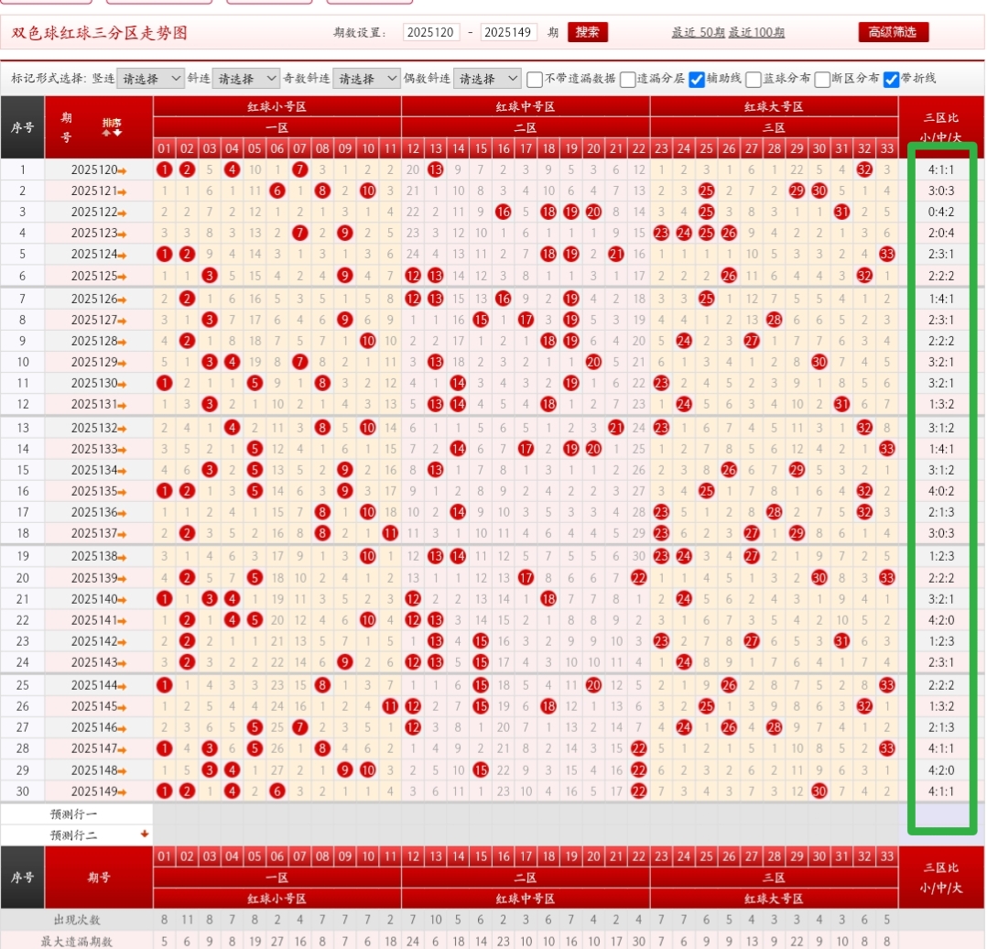Toggle the 带折线 checkbox off

point(891,79)
